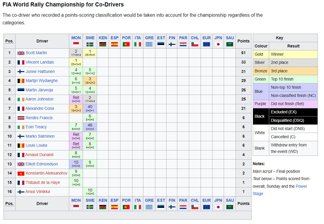Click the Purple colour cell in Key
Viewport: 324px width, 224px height.
point(261,104)
